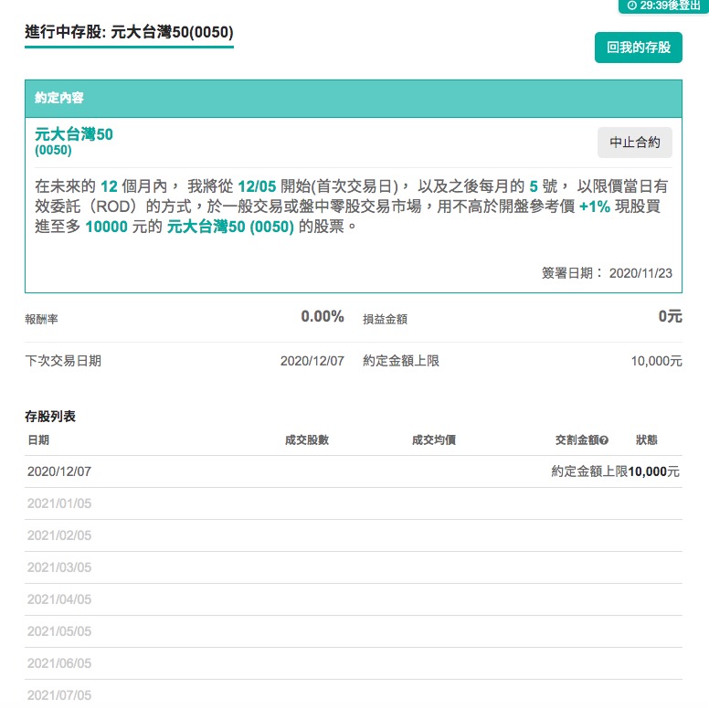Click the 中止合約 button
The height and width of the screenshot is (709, 709).
pyautogui.click(x=634, y=143)
